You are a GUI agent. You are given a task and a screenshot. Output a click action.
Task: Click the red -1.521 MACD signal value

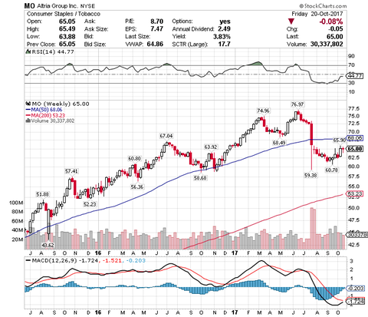(111, 261)
